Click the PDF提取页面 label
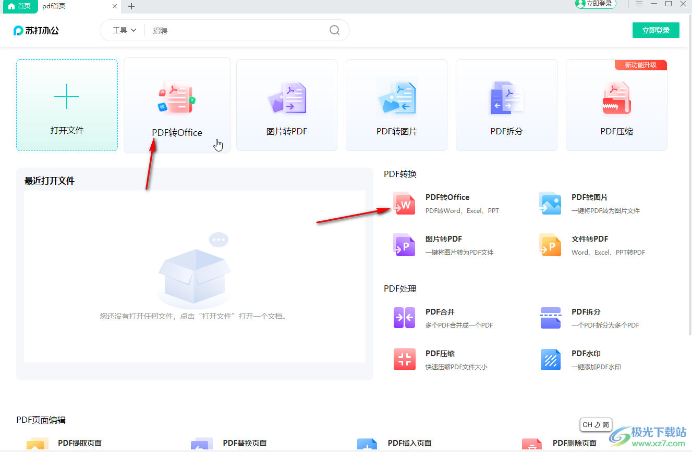 click(80, 443)
